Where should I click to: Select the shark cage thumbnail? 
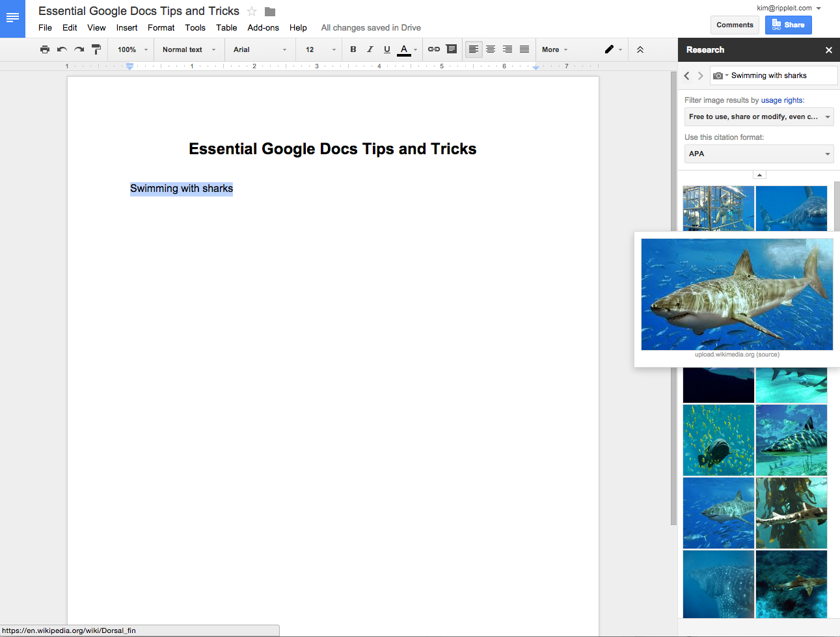[718, 208]
